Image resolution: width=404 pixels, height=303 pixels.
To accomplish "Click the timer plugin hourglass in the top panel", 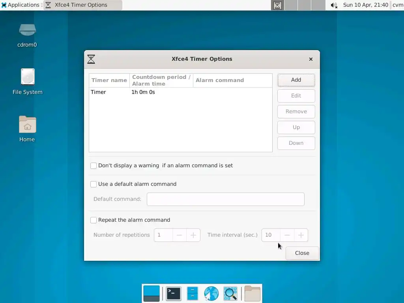I will pyautogui.click(x=277, y=5).
